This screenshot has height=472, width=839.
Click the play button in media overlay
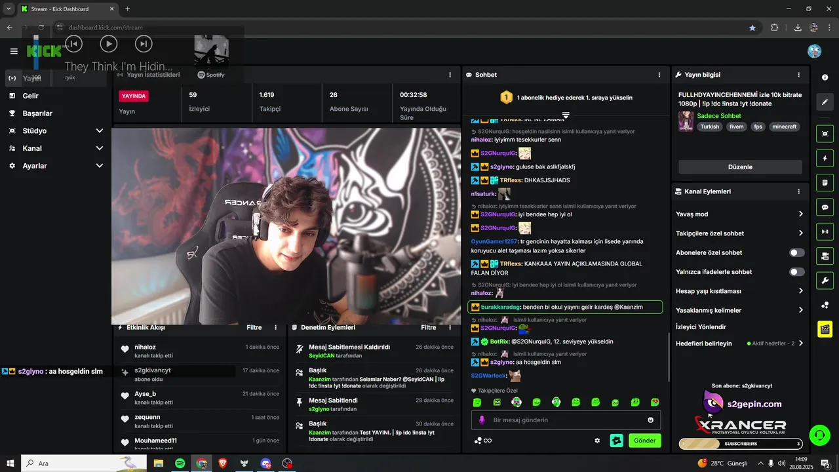coord(108,44)
